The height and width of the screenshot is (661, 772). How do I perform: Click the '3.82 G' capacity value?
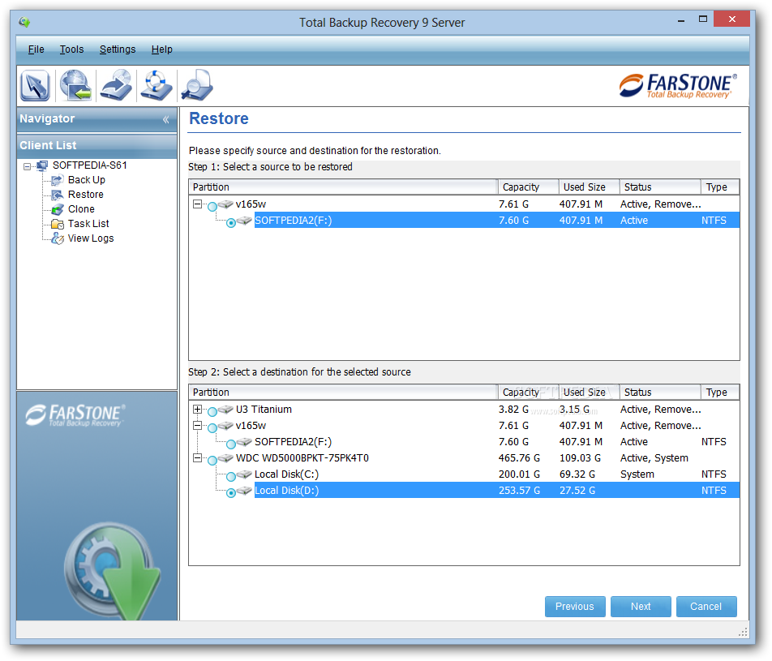513,410
